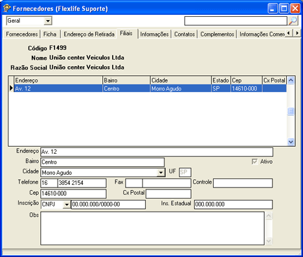
Task: Click the Endereço input field
Action: 157,152
